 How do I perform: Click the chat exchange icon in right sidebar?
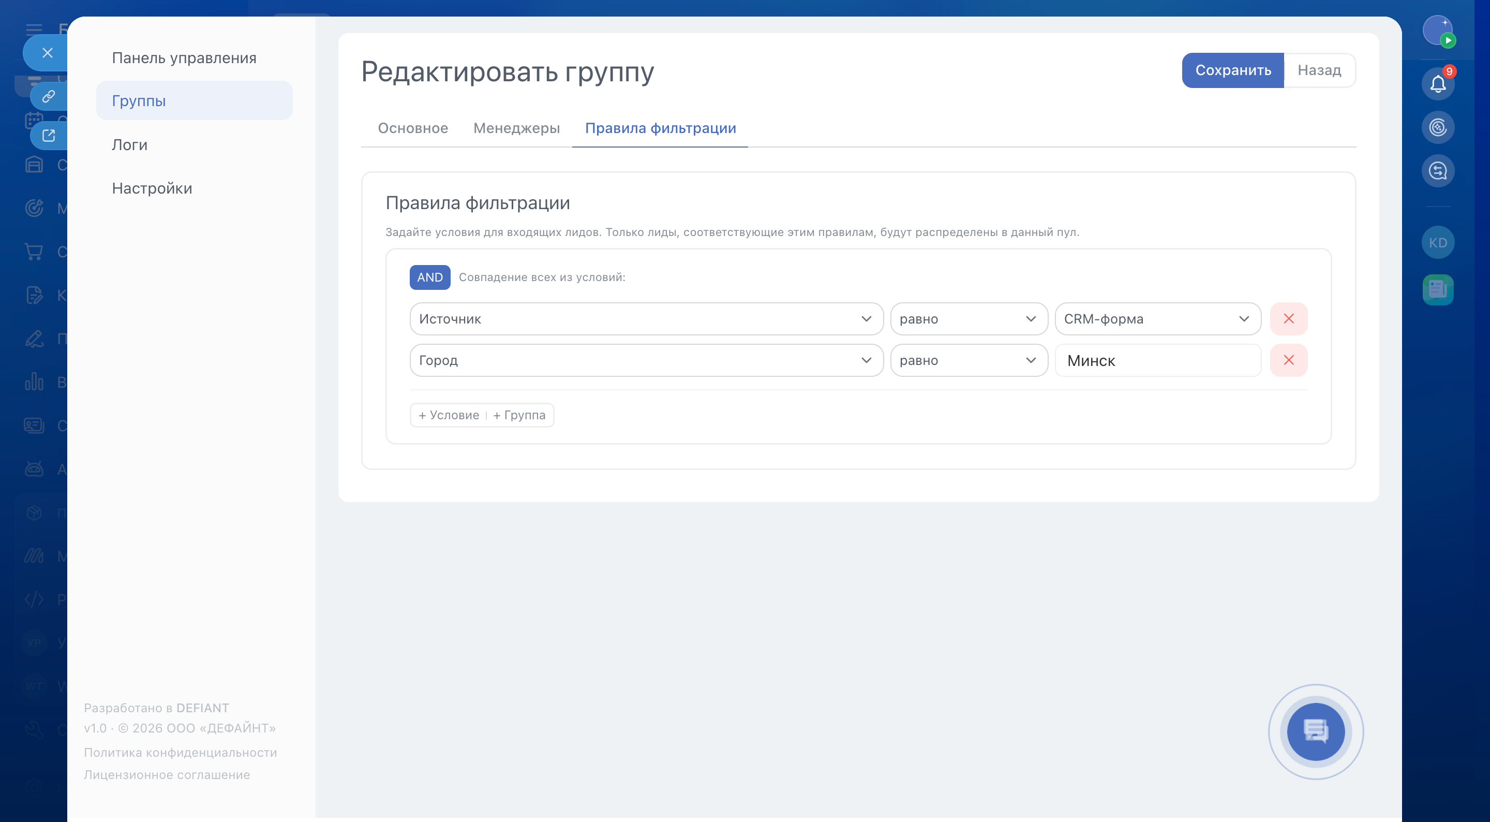pos(1437,171)
